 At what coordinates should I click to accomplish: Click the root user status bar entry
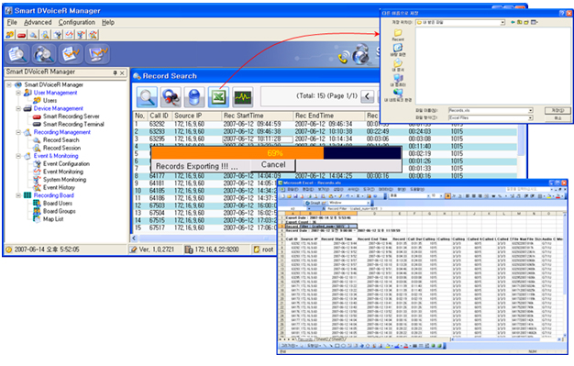coord(263,250)
